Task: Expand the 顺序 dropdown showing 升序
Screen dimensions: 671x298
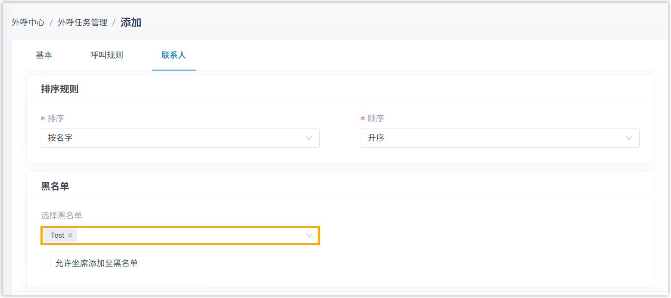Action: click(x=491, y=138)
